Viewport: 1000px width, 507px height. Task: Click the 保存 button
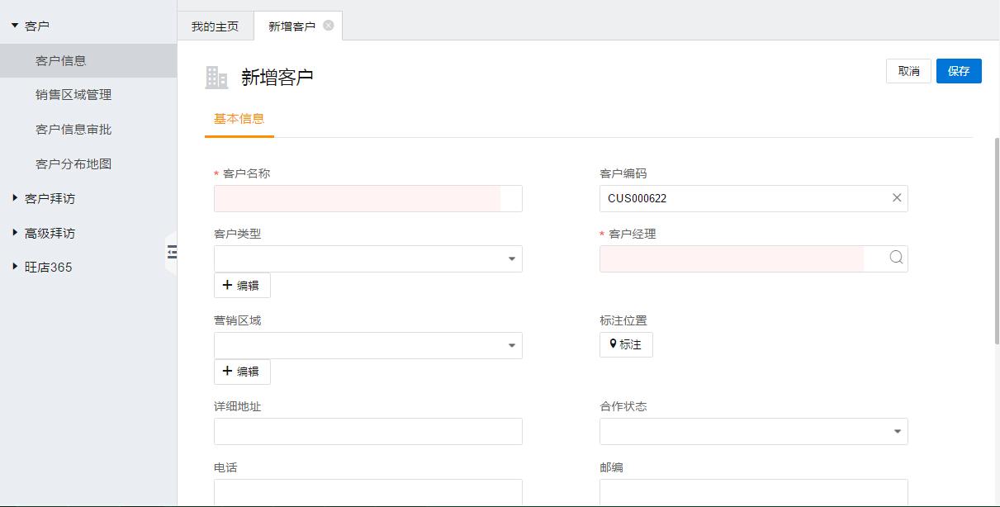[x=959, y=71]
